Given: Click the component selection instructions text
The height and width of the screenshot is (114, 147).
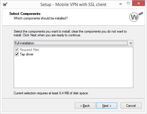Looking at the screenshot, I should click(70, 33).
